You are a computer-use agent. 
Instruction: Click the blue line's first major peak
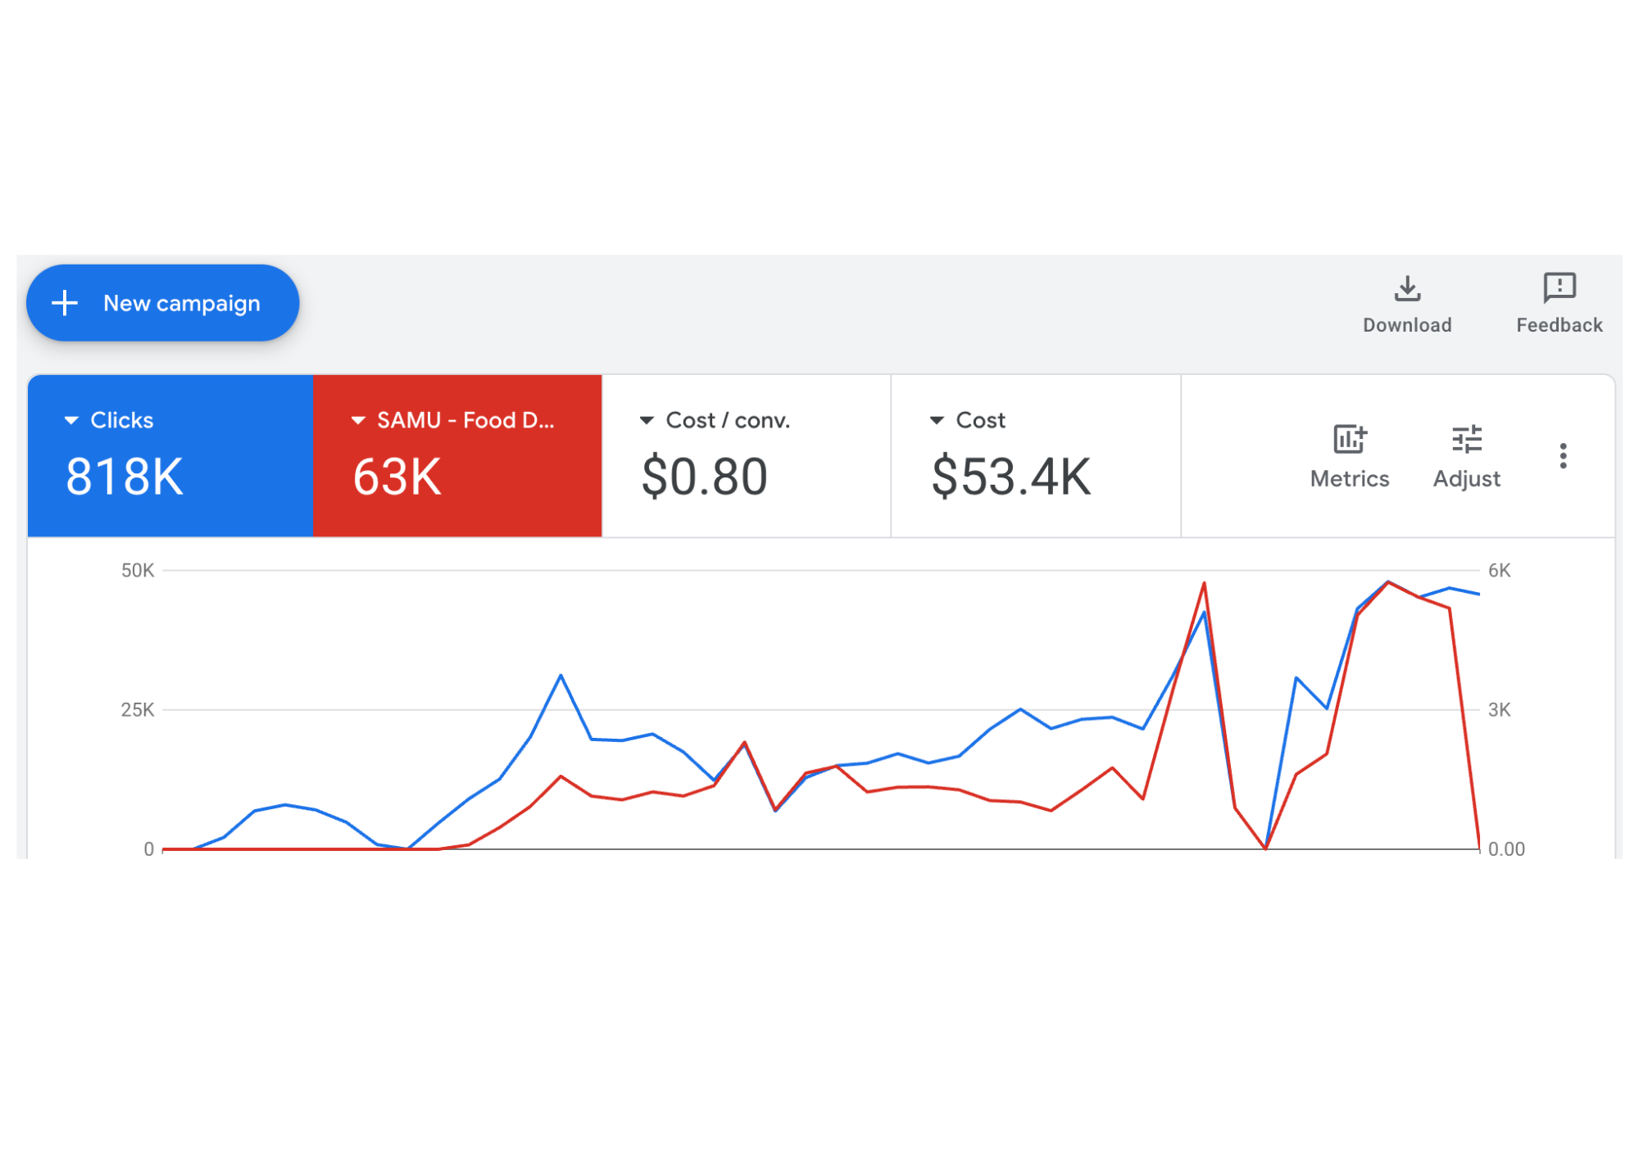[561, 676]
